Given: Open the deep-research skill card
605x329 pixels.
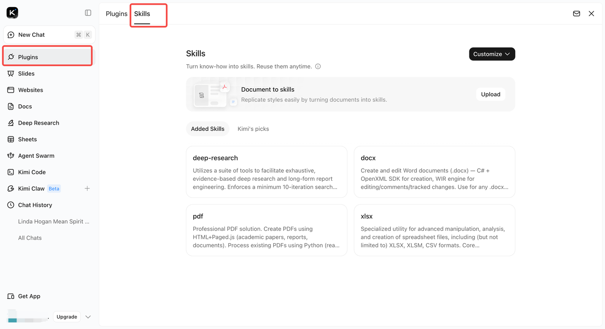Looking at the screenshot, I should 267,172.
